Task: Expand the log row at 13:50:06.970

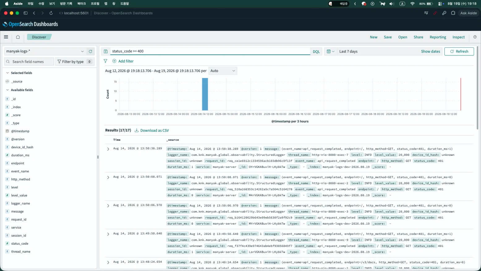Action: pos(108,206)
